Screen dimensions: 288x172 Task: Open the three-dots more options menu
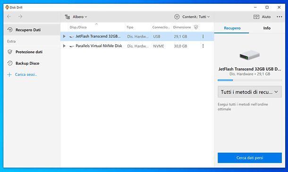pyautogui.click(x=280, y=17)
